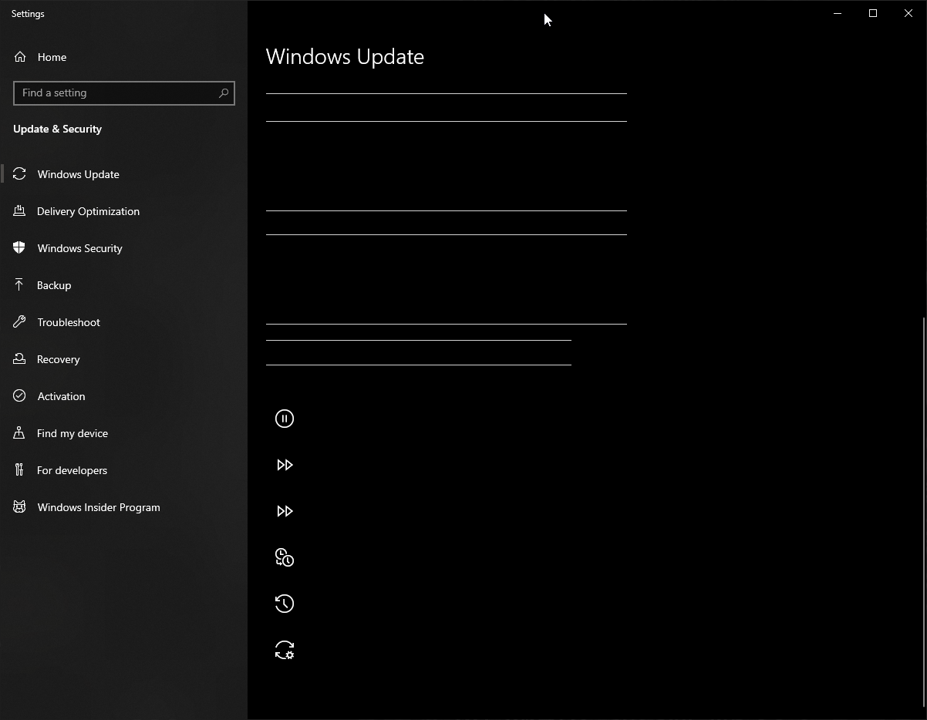The height and width of the screenshot is (720, 927).
Task: Open Recovery from the sidebar icon
Action: coord(19,359)
